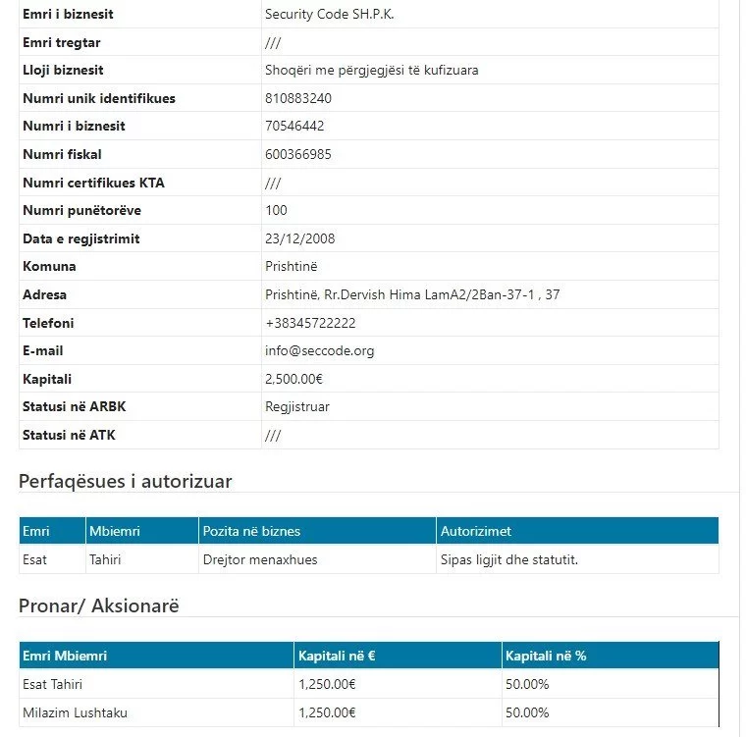
Task: Select employee count value 100
Action: tap(276, 210)
